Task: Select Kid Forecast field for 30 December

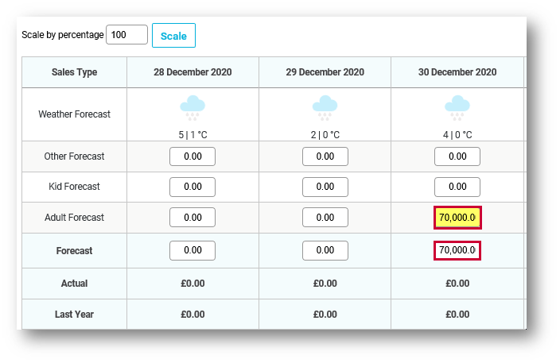Action: (x=457, y=187)
